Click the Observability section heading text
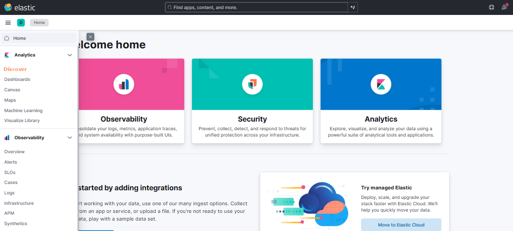 29,137
